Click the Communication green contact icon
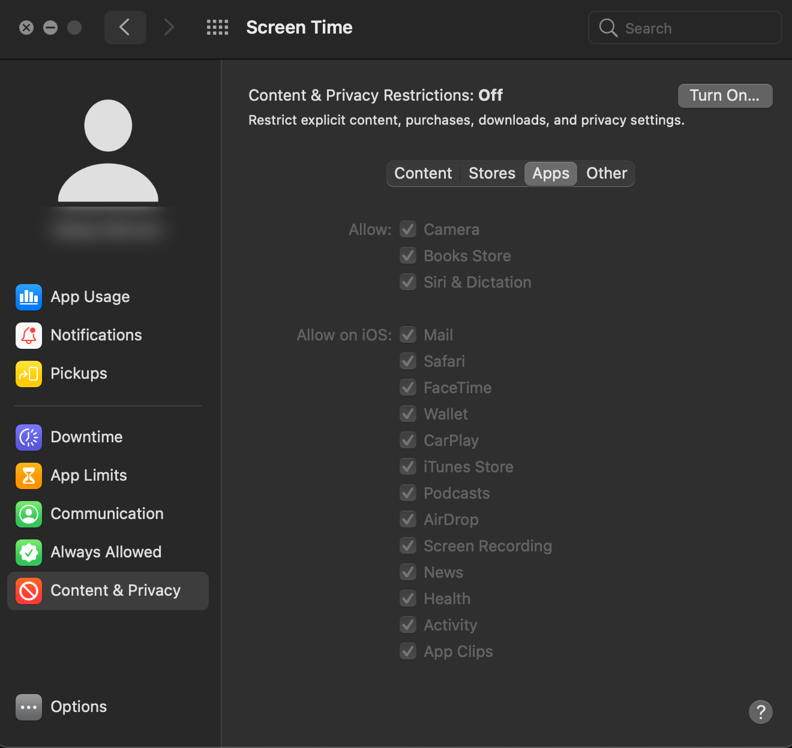 (x=29, y=514)
